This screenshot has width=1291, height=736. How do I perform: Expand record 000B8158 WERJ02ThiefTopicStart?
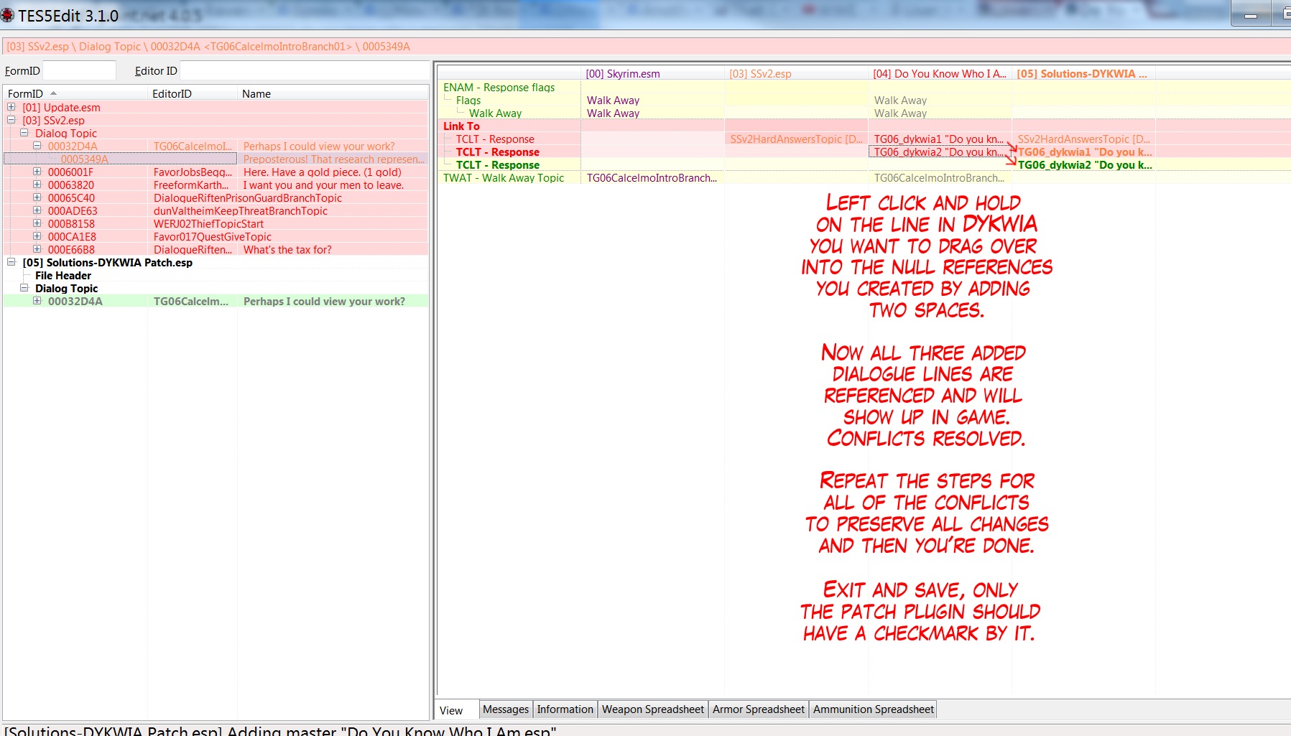37,223
